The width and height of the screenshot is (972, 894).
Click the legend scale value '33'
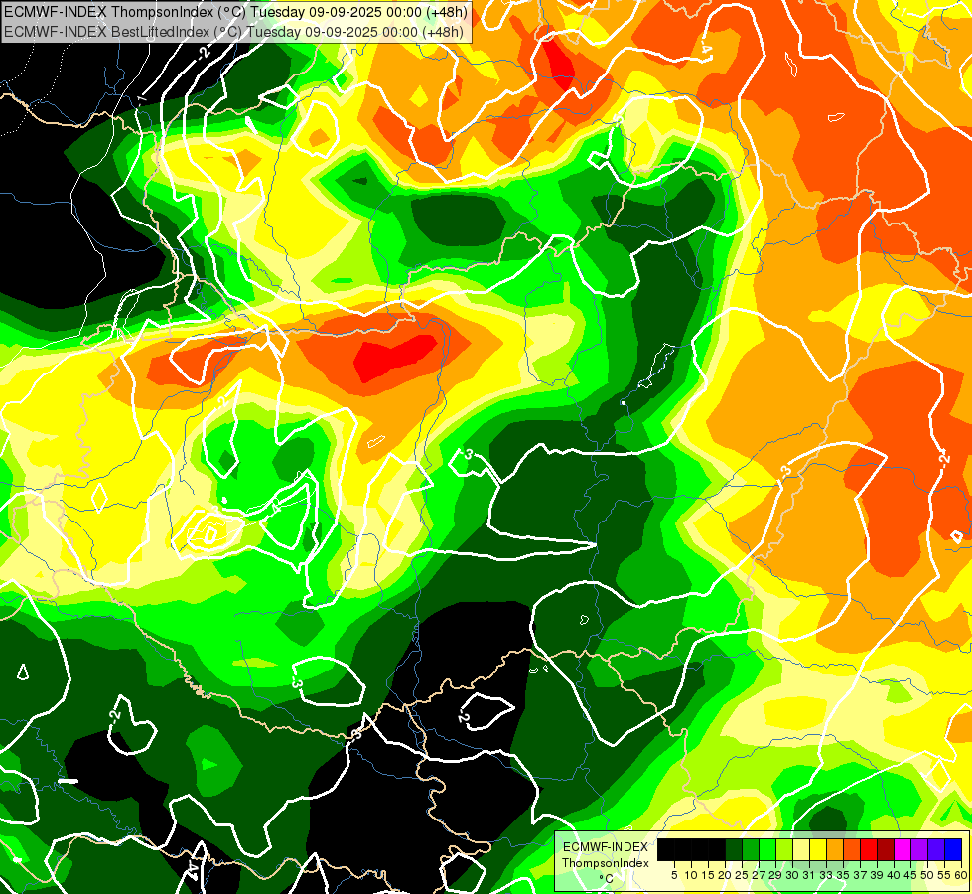point(826,875)
